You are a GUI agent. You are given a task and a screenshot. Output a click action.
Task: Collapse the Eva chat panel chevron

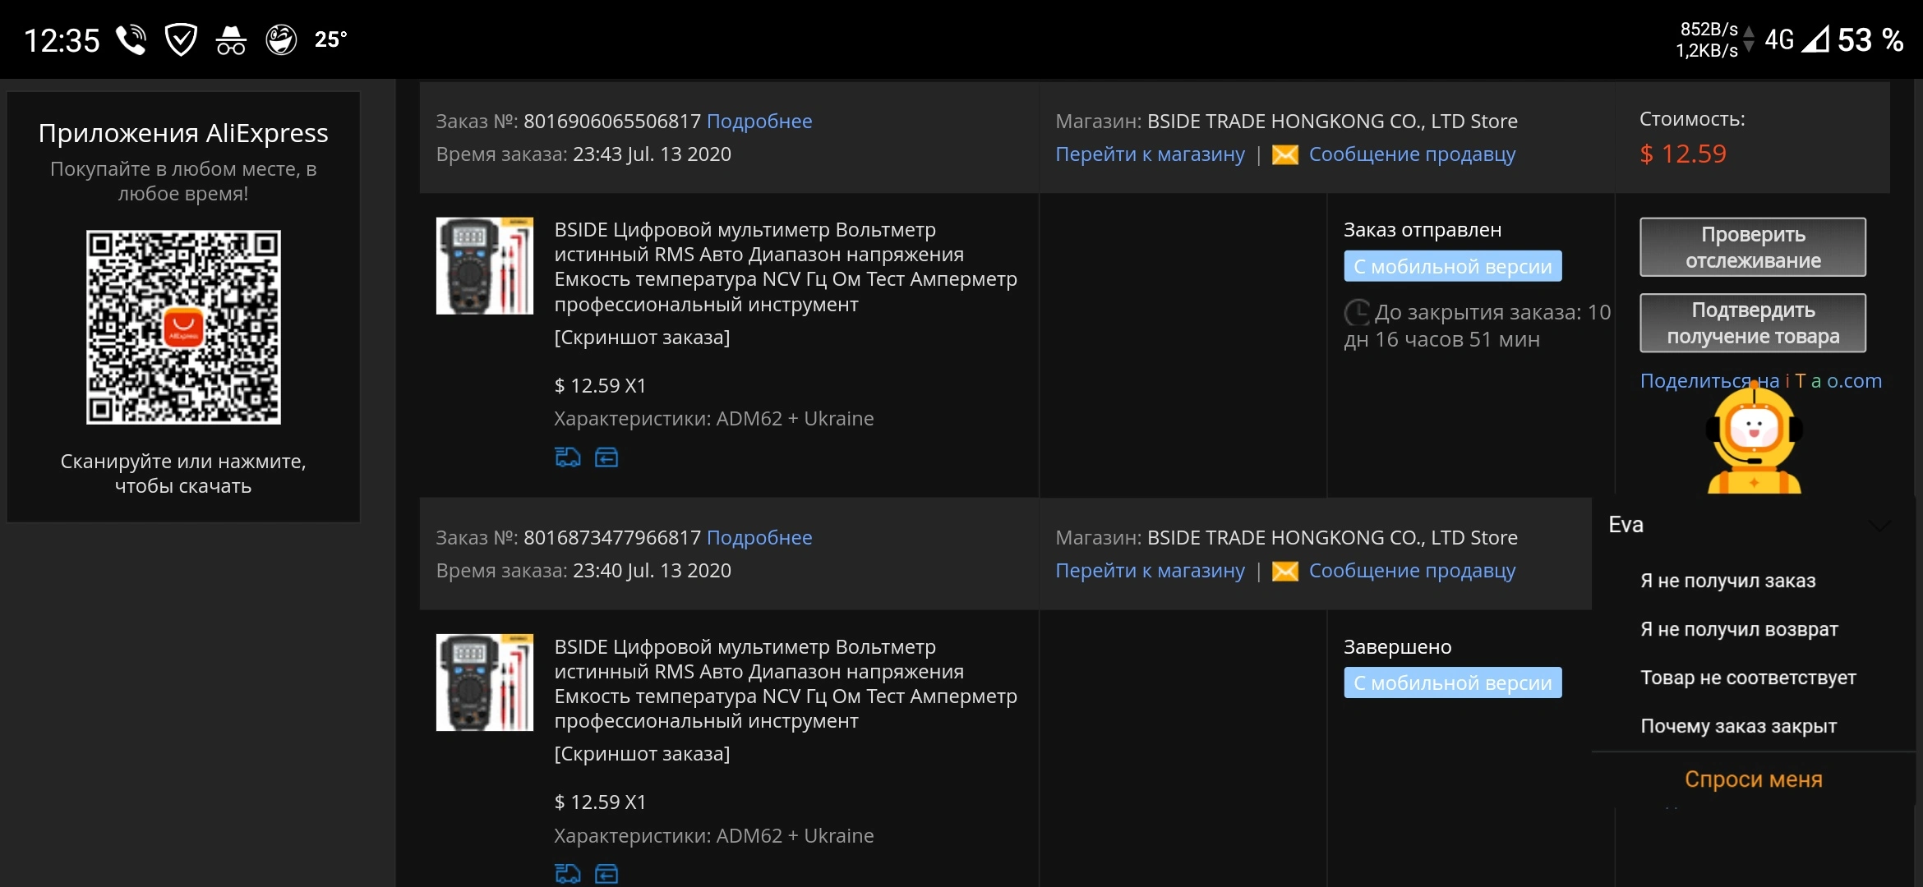point(1879,525)
